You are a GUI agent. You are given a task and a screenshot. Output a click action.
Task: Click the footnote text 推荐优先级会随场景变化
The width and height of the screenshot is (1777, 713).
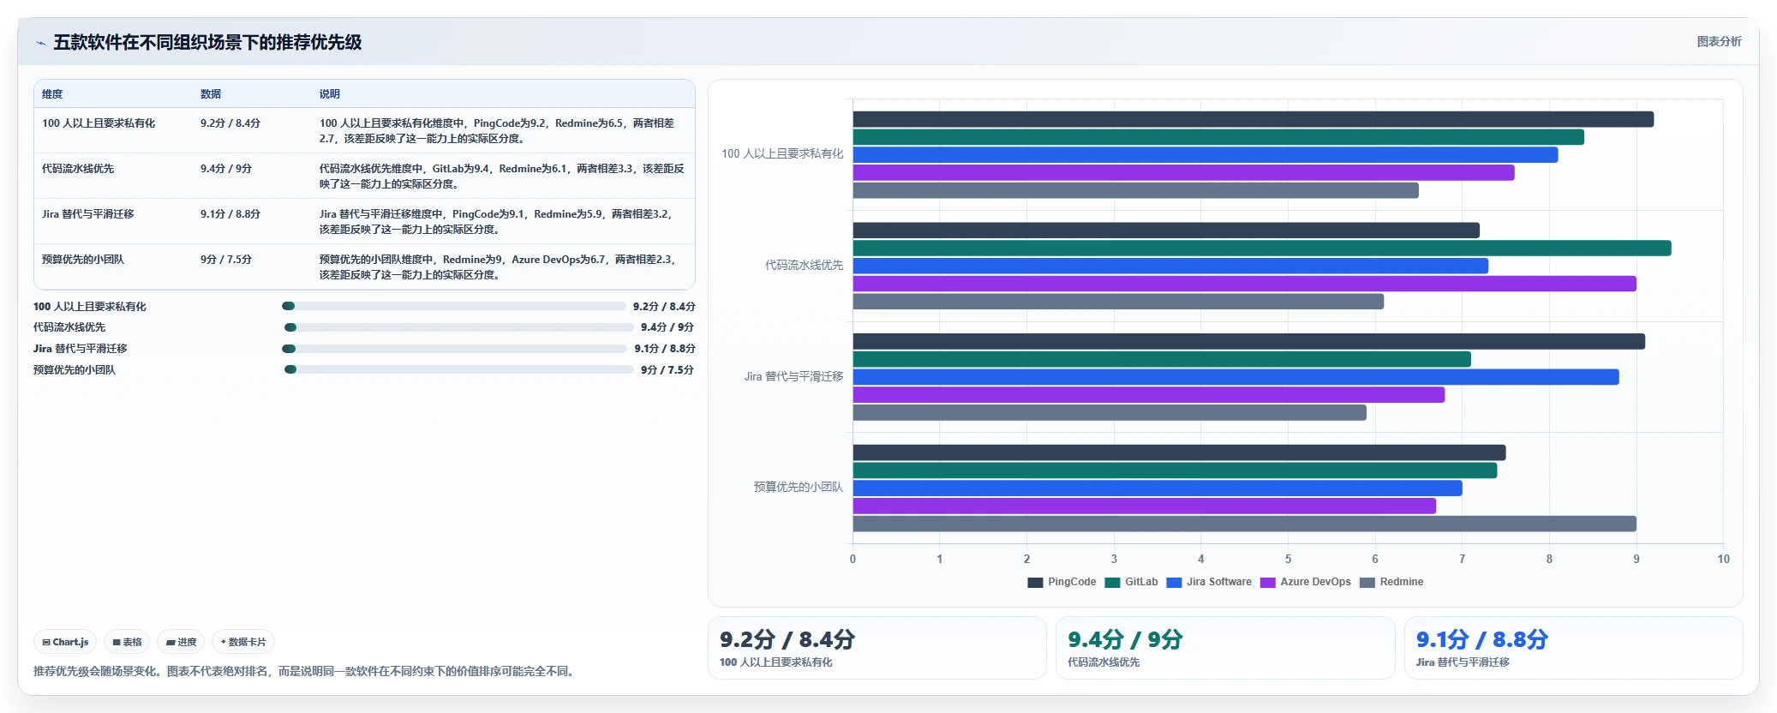click(x=96, y=672)
